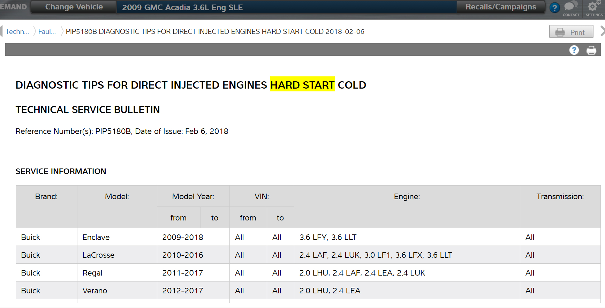The width and height of the screenshot is (605, 308).
Task: Click the highlighted HARD START text
Action: point(302,85)
